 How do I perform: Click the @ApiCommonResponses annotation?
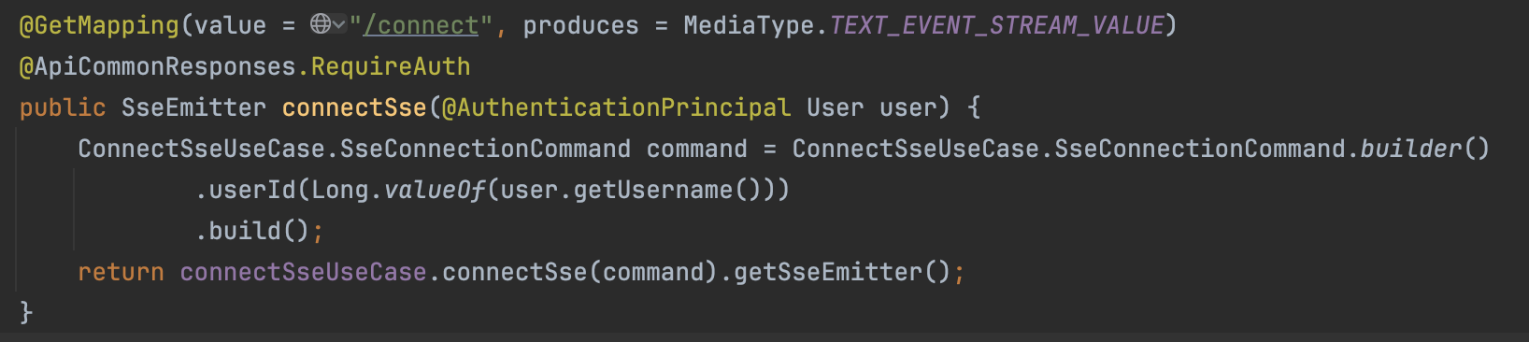(157, 66)
